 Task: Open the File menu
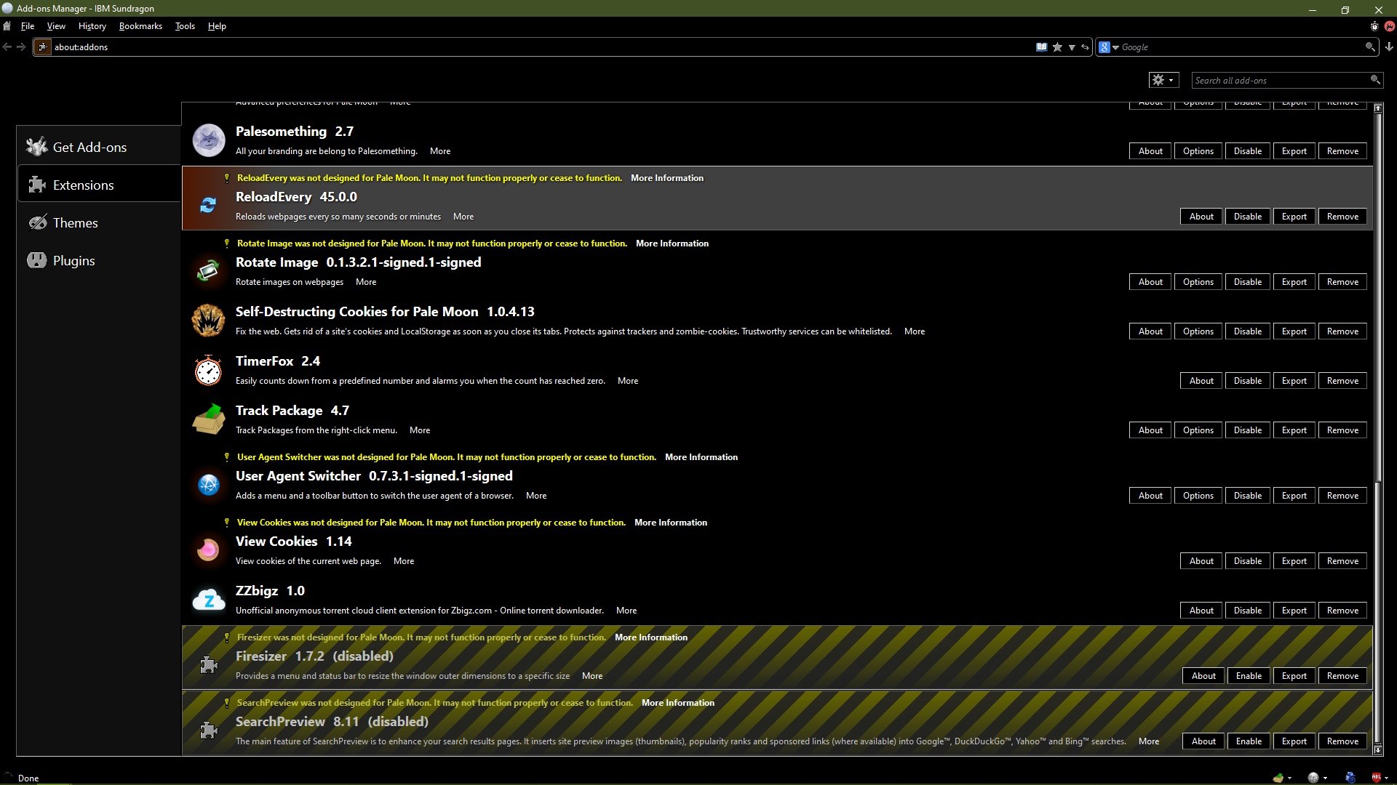click(x=28, y=26)
